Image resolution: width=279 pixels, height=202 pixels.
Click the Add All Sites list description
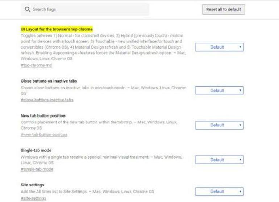click(x=87, y=191)
